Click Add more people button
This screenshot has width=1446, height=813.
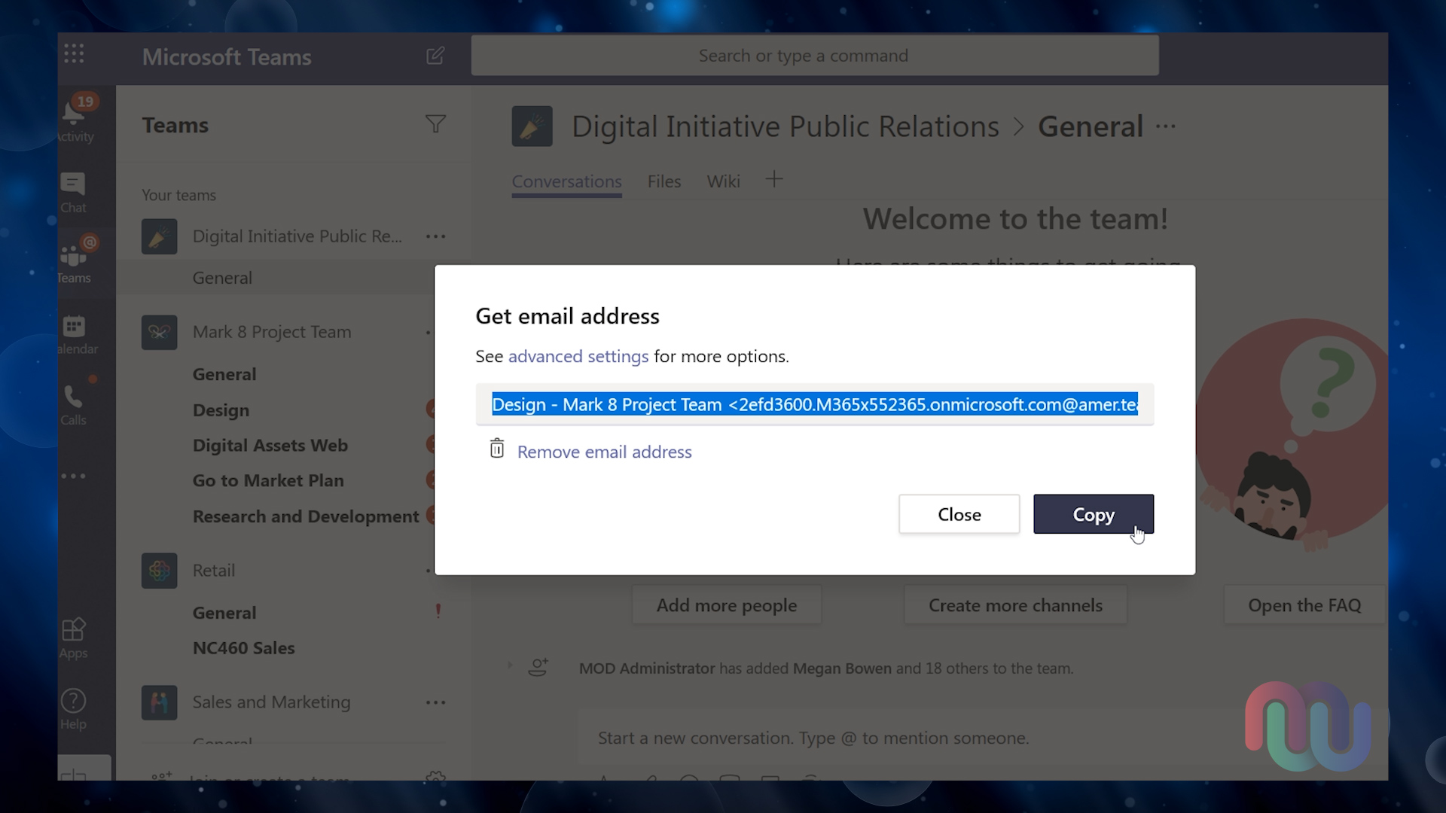[726, 605]
